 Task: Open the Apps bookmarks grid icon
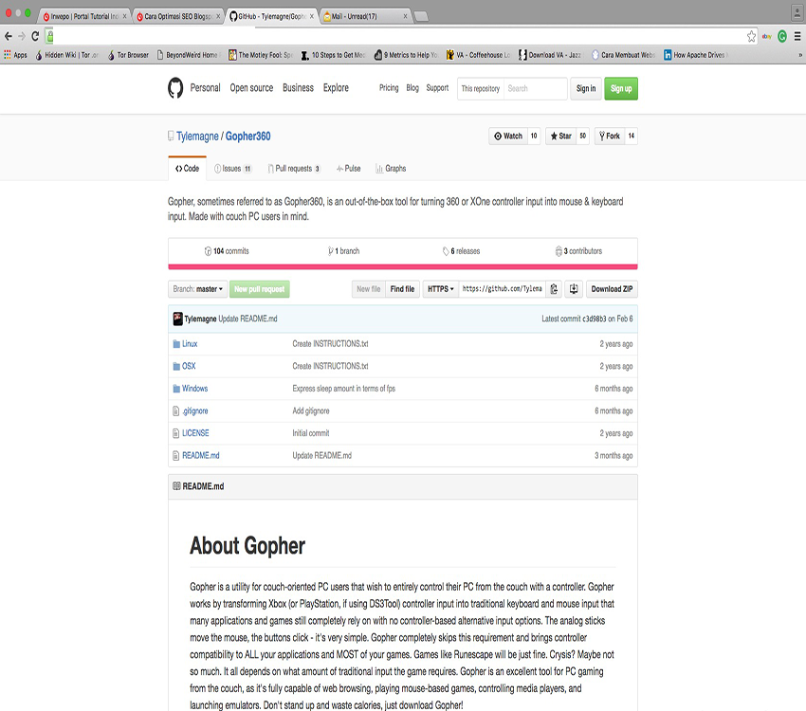pos(8,54)
